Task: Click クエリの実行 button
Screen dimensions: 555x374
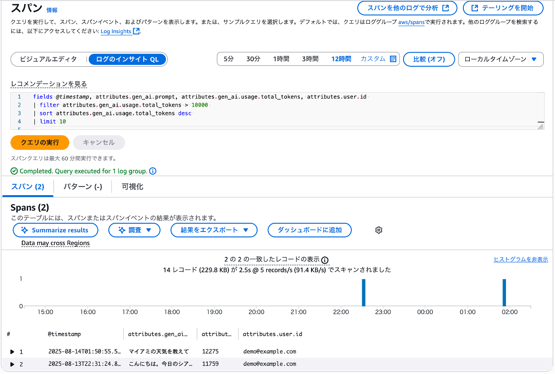Action: coord(40,142)
